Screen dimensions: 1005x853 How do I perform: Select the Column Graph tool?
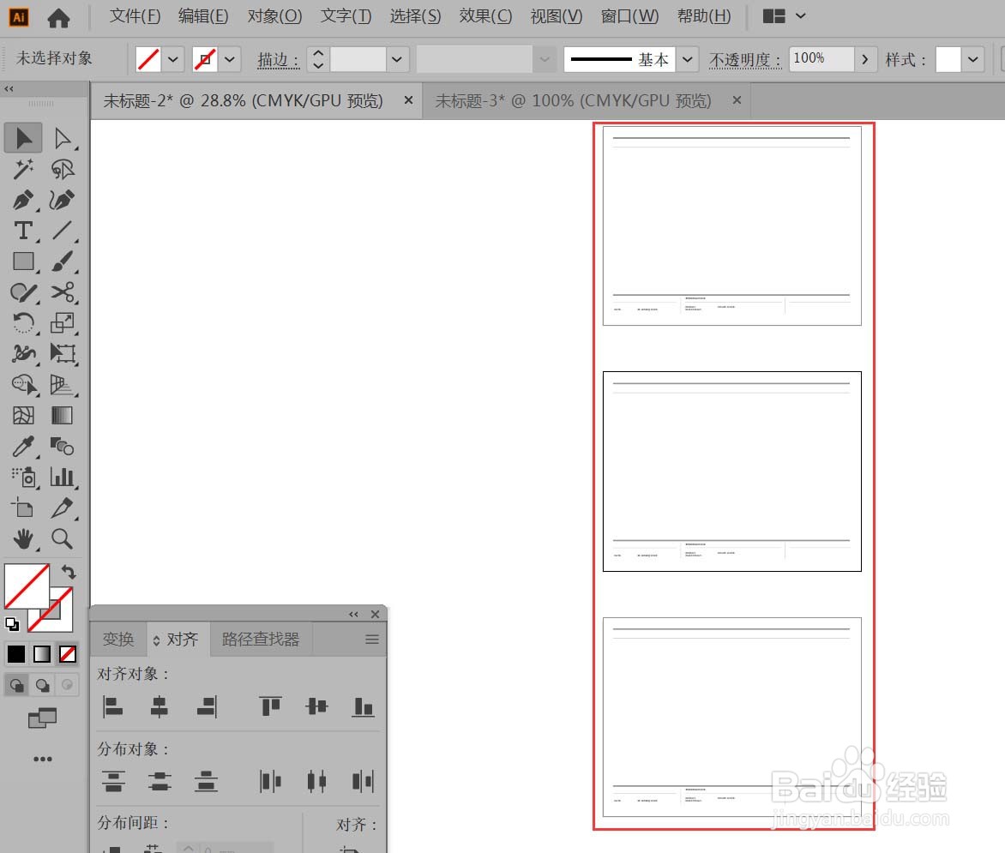tap(63, 477)
